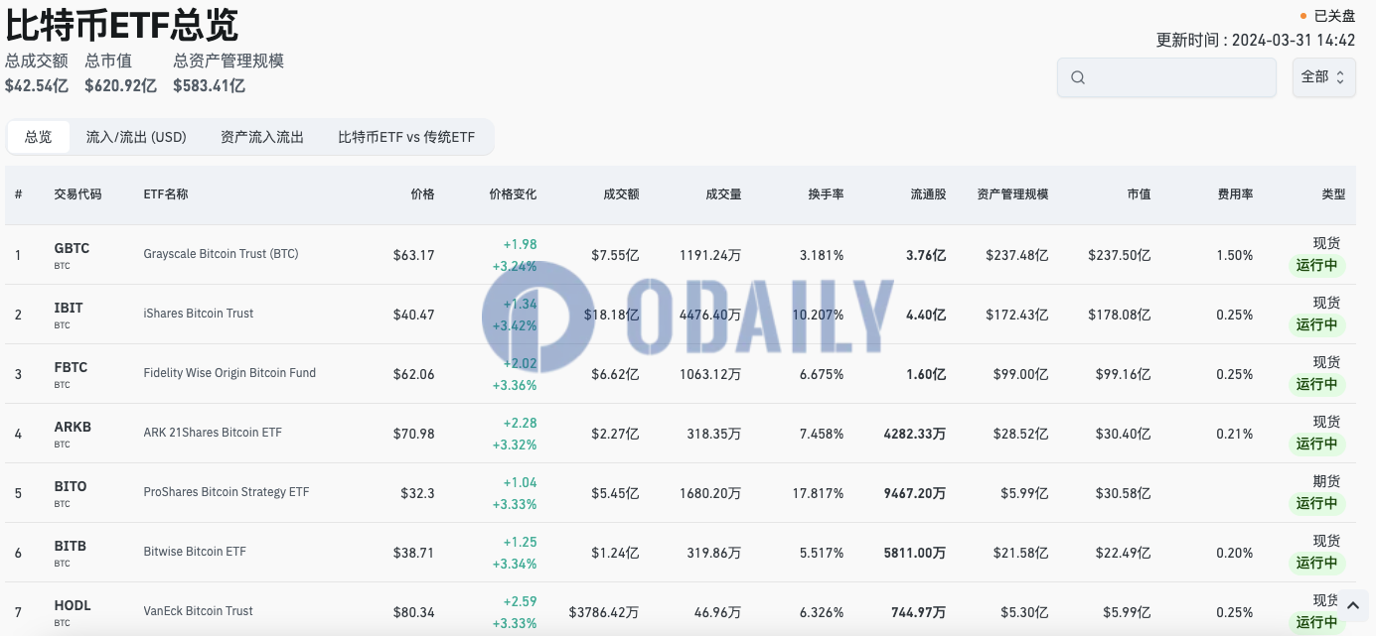The image size is (1376, 636).
Task: Switch to the 总览 tab
Action: click(x=39, y=137)
